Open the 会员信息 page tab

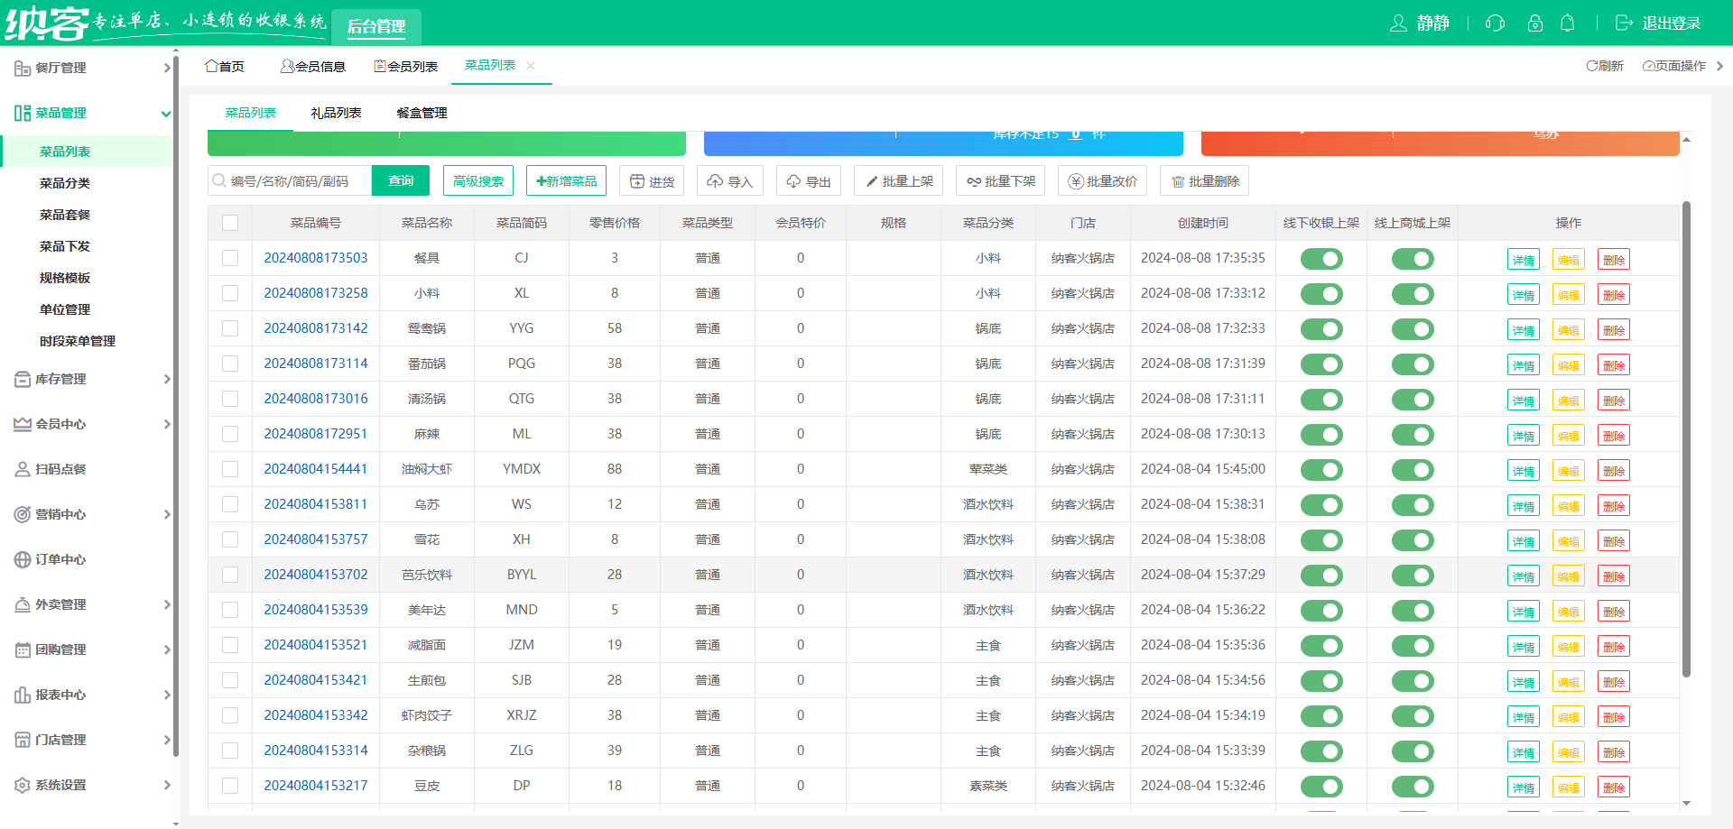313,66
